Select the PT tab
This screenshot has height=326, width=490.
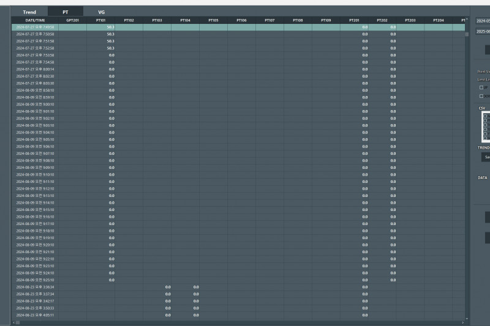pos(66,12)
